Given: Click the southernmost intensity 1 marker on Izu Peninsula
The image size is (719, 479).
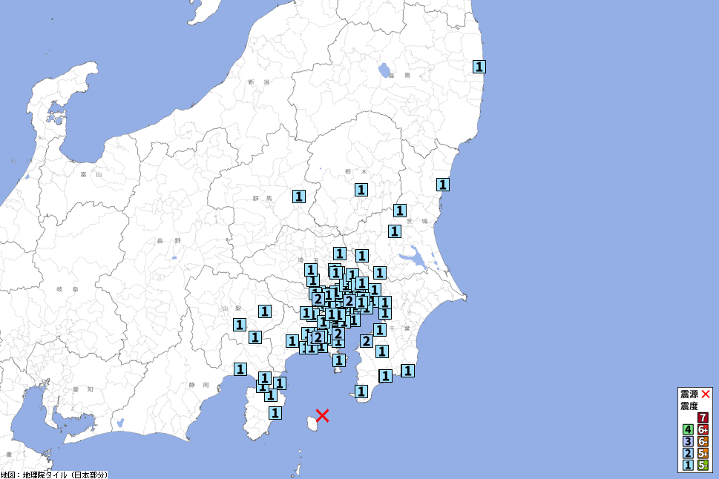Looking at the screenshot, I should (275, 412).
